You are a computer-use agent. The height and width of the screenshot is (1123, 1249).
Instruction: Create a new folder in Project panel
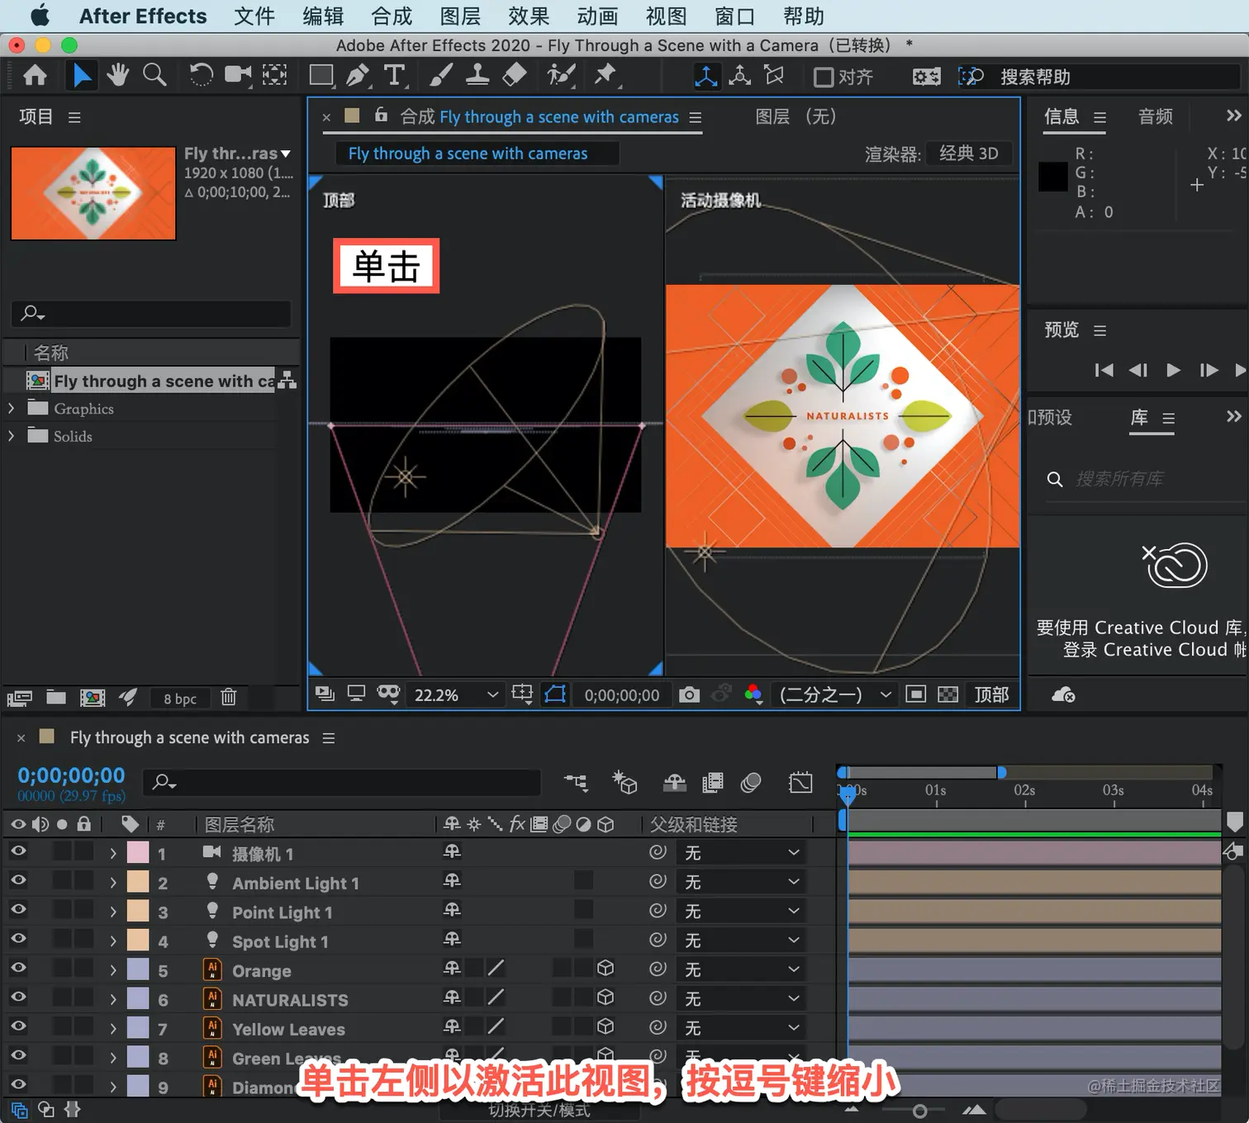(x=56, y=698)
